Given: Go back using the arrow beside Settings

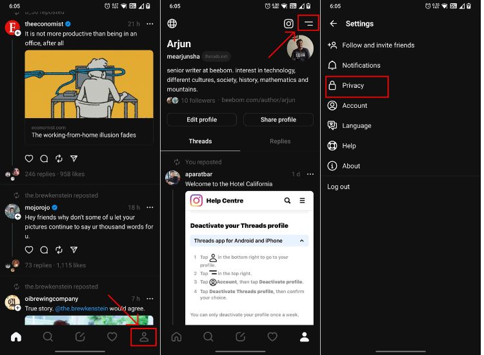Looking at the screenshot, I should coord(333,24).
